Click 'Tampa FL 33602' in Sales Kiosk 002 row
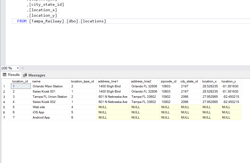Viewport: 250px width, 163px height. point(144,102)
